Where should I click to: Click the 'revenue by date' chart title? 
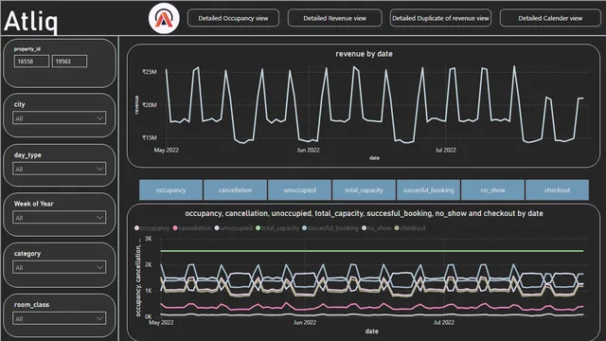pos(364,54)
